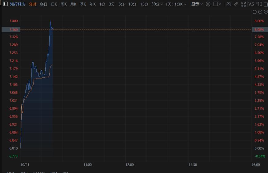Take a chart screenshot with camera icon
The width and height of the screenshot is (268, 173).
228,4
